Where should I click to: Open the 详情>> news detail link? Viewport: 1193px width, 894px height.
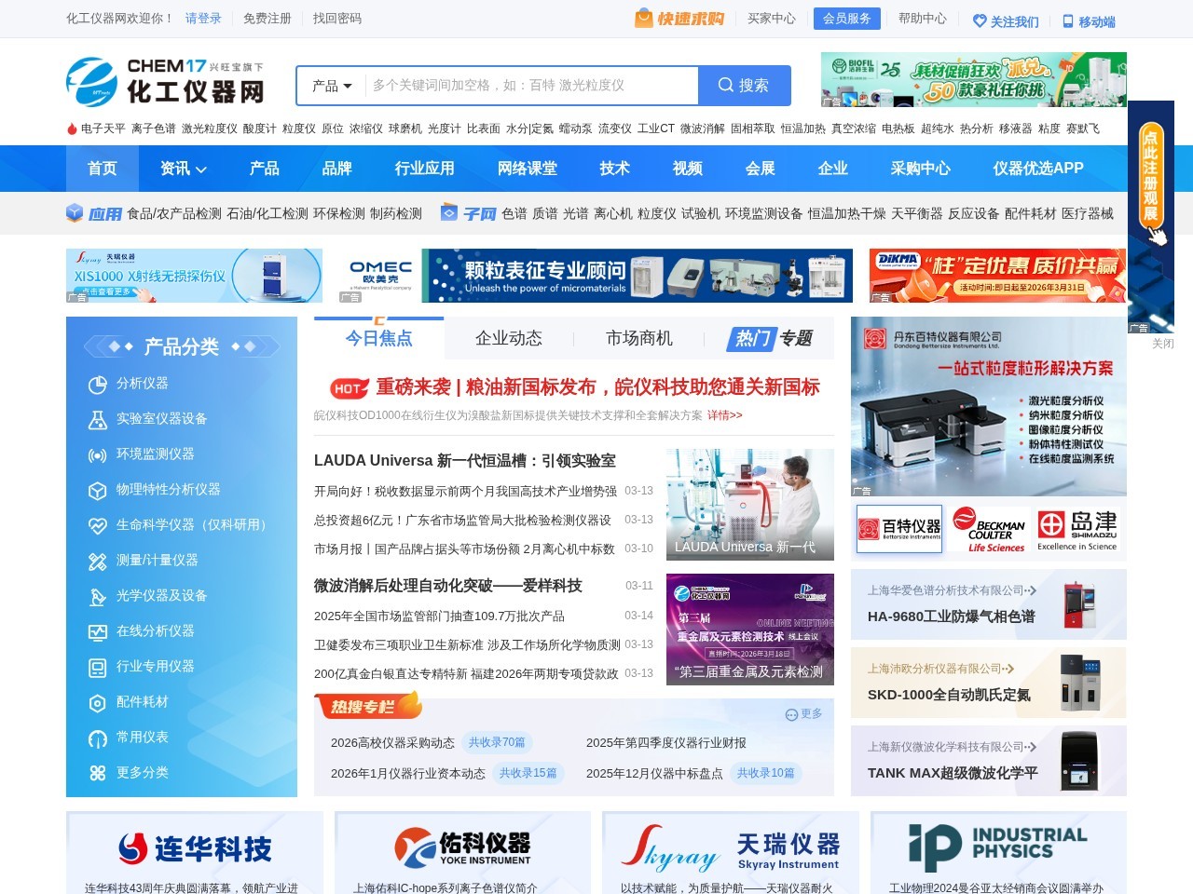(x=722, y=416)
